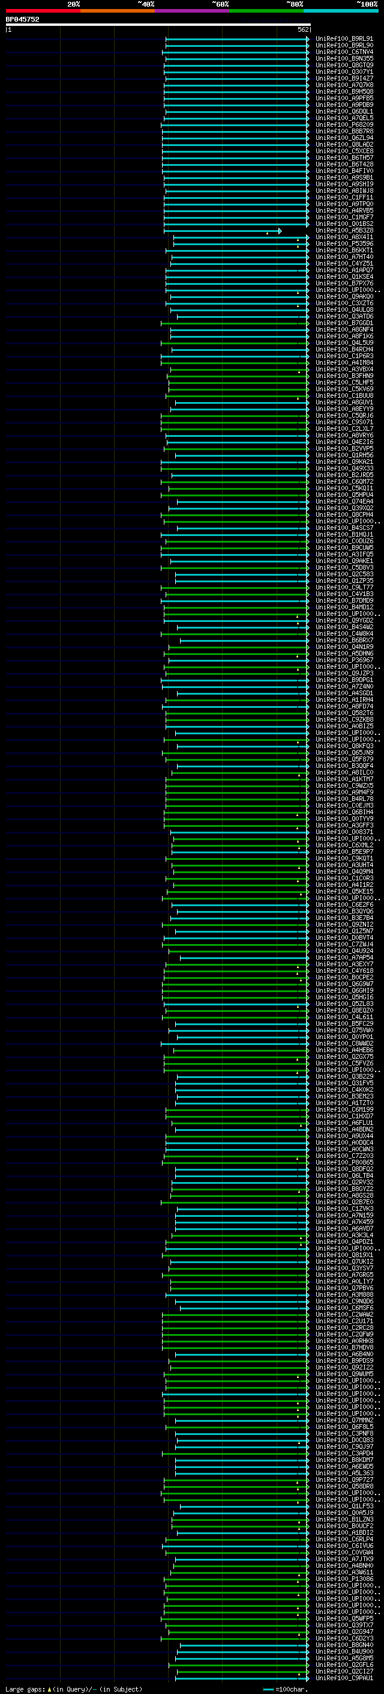Viewport: 384px width, 1694px height.
Task: Open hit UniRef100_B9N355
Action: pyautogui.click(x=344, y=58)
